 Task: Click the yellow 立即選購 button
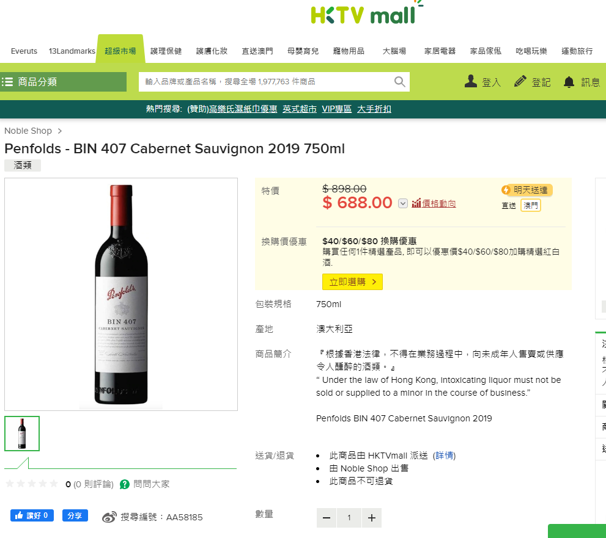click(352, 282)
